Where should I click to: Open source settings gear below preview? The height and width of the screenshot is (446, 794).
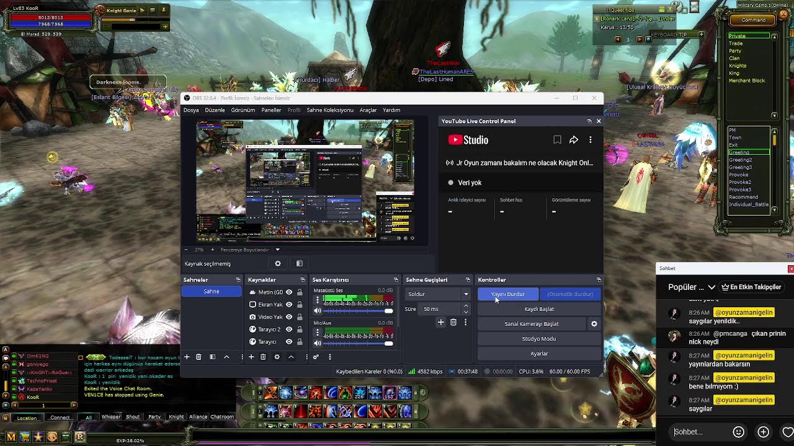278,264
